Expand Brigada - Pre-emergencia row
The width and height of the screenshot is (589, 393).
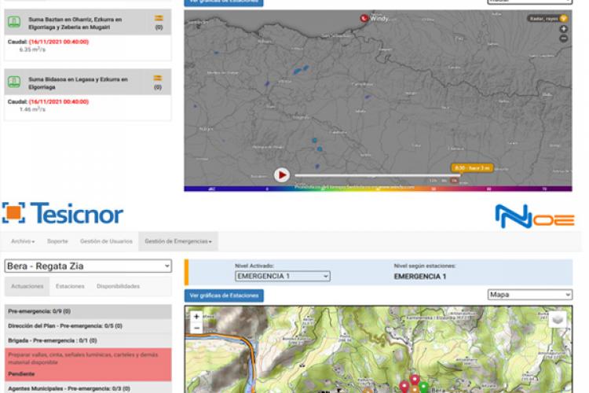point(88,340)
